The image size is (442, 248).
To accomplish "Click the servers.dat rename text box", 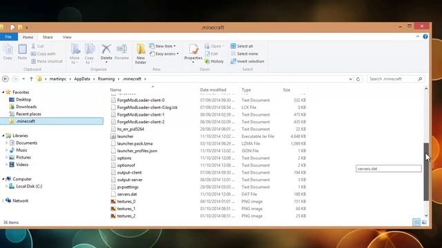I will pyautogui.click(x=389, y=169).
